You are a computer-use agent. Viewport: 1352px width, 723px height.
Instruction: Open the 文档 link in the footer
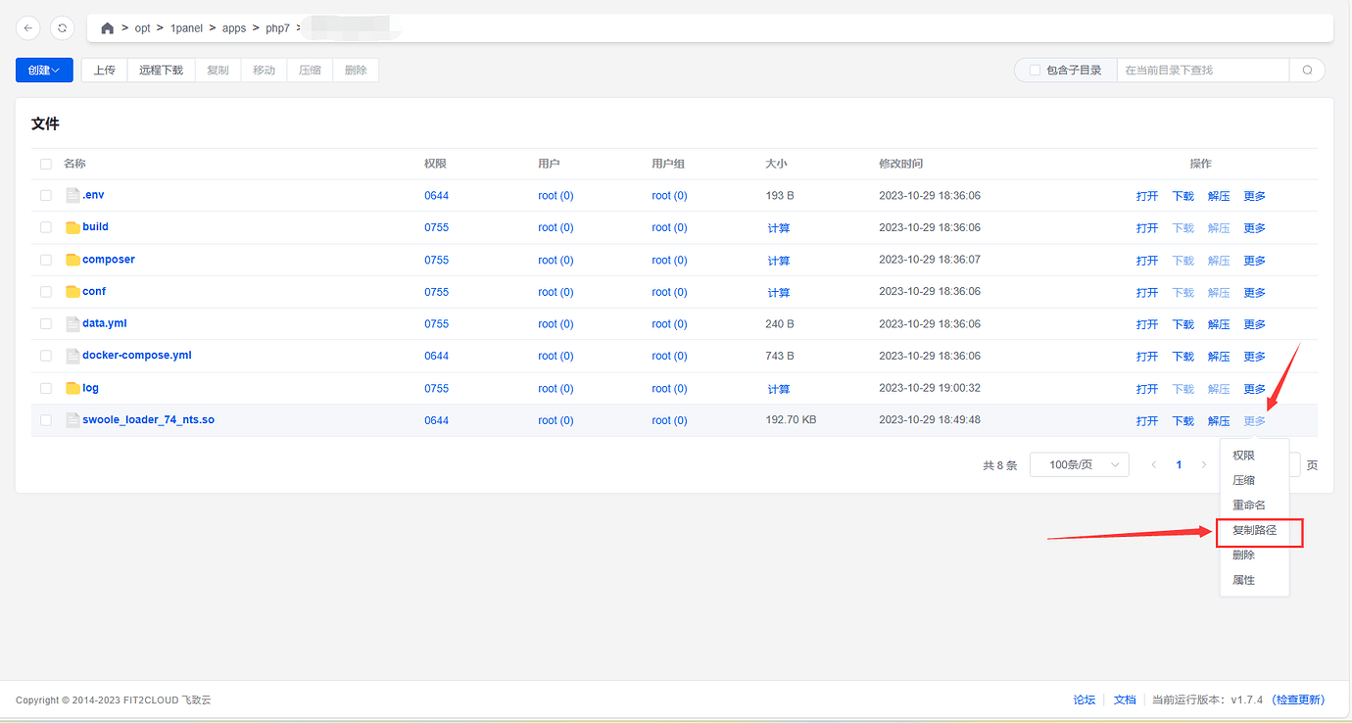pos(1125,699)
